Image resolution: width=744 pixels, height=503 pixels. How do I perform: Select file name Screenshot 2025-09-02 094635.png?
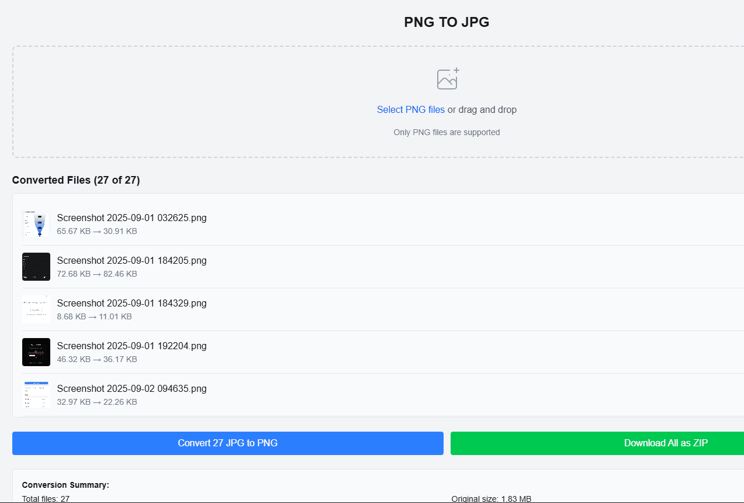click(132, 388)
